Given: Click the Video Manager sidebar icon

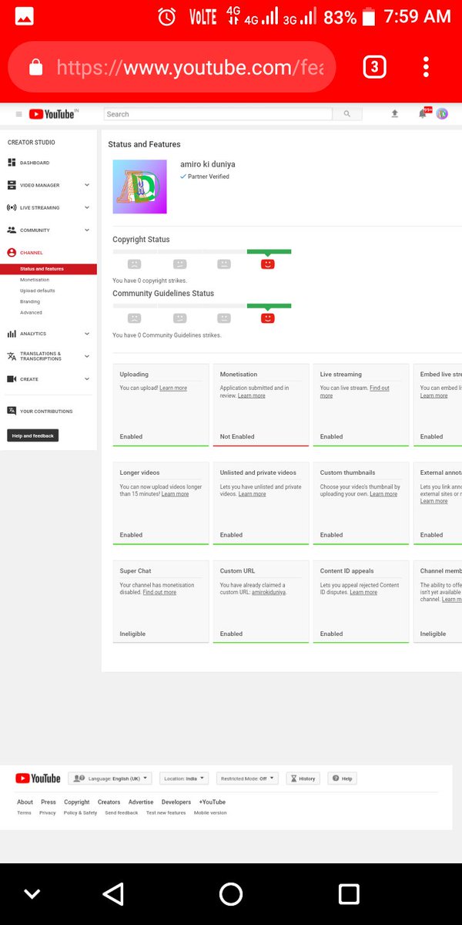Looking at the screenshot, I should click(12, 185).
